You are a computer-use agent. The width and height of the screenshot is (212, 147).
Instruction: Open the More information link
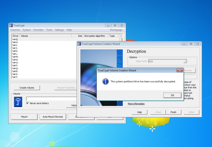[136, 103]
